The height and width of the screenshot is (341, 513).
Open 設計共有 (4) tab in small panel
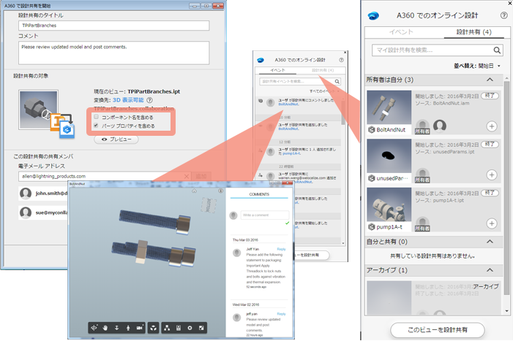(x=323, y=70)
